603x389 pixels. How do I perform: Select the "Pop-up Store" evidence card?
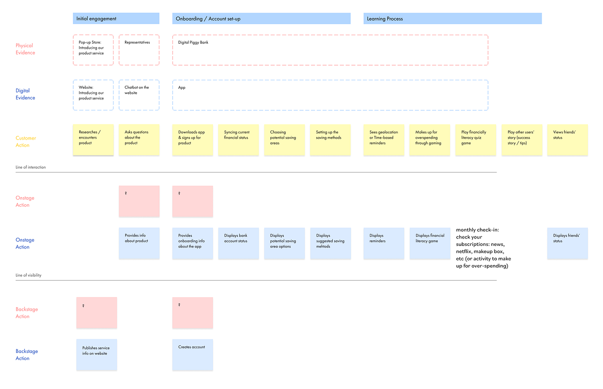(x=93, y=49)
